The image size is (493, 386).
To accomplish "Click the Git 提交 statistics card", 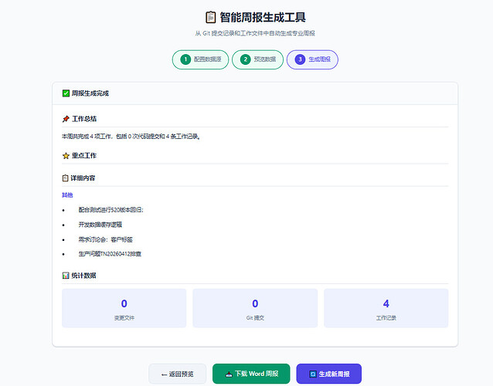I will 255,308.
